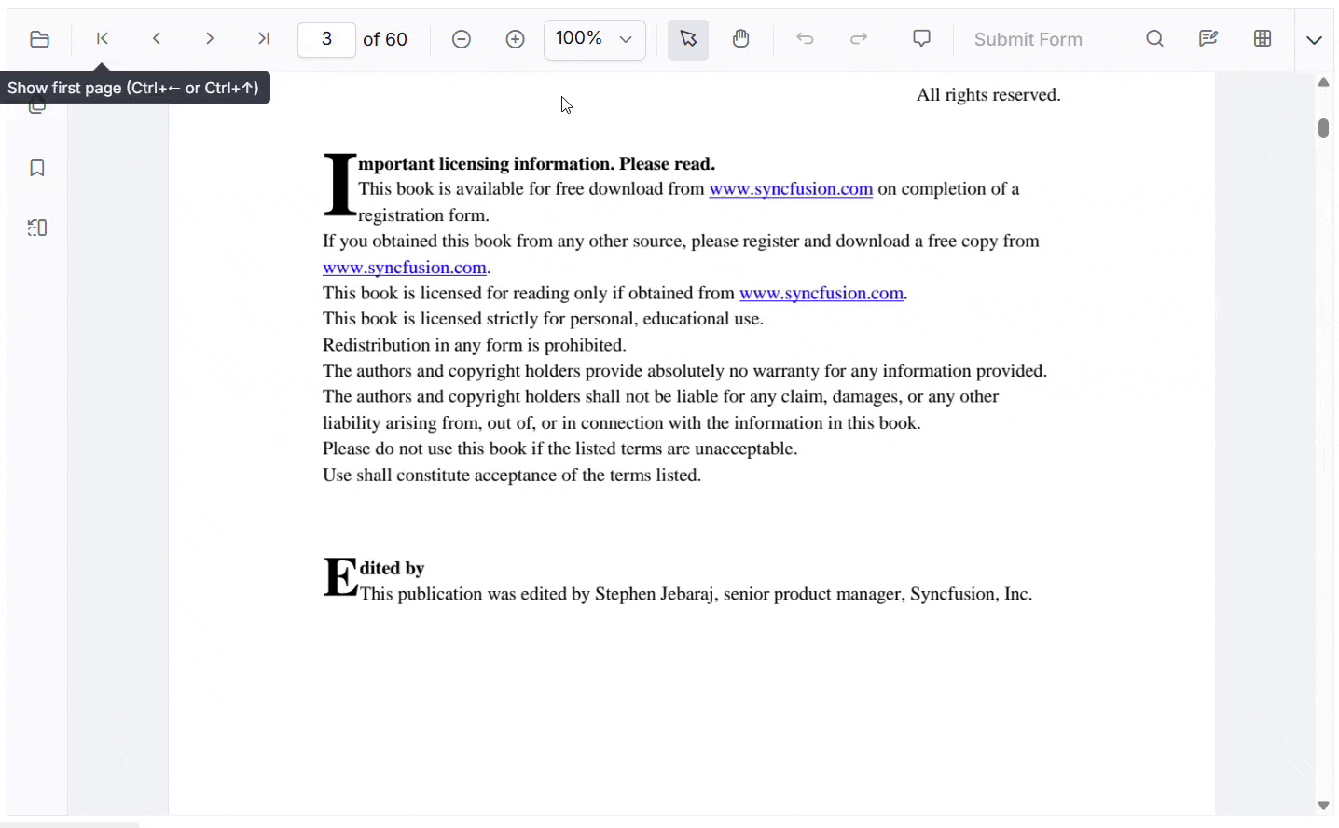Viewport: 1339px width, 828px height.
Task: Follow the first www.syncfusion.com link after 'free download from'
Action: [x=791, y=189]
